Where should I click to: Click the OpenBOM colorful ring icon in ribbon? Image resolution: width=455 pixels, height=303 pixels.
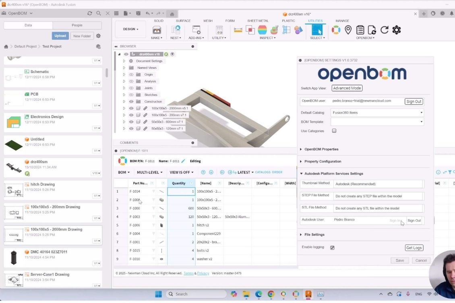coord(336,30)
